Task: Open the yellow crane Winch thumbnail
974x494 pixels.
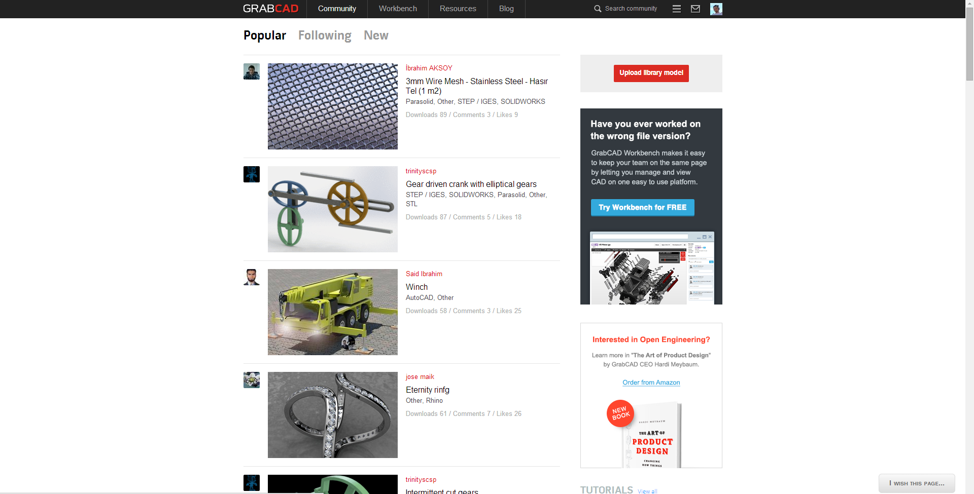Action: [x=333, y=312]
